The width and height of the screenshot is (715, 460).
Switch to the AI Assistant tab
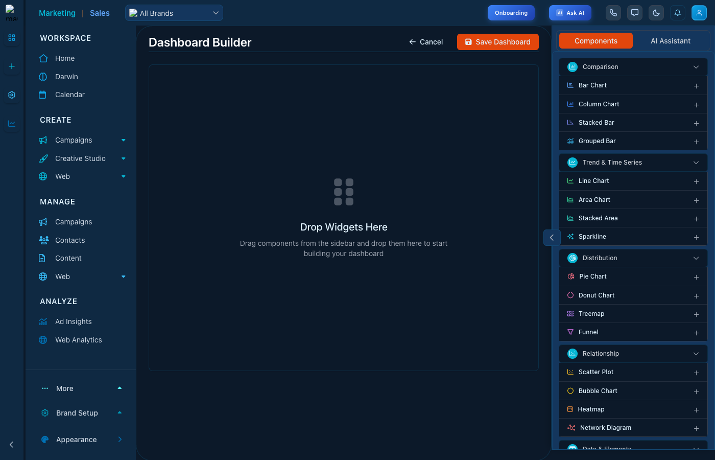[671, 41]
